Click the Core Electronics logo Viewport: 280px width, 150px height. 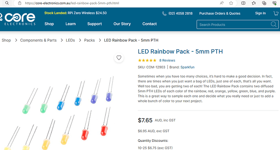(x=18, y=19)
